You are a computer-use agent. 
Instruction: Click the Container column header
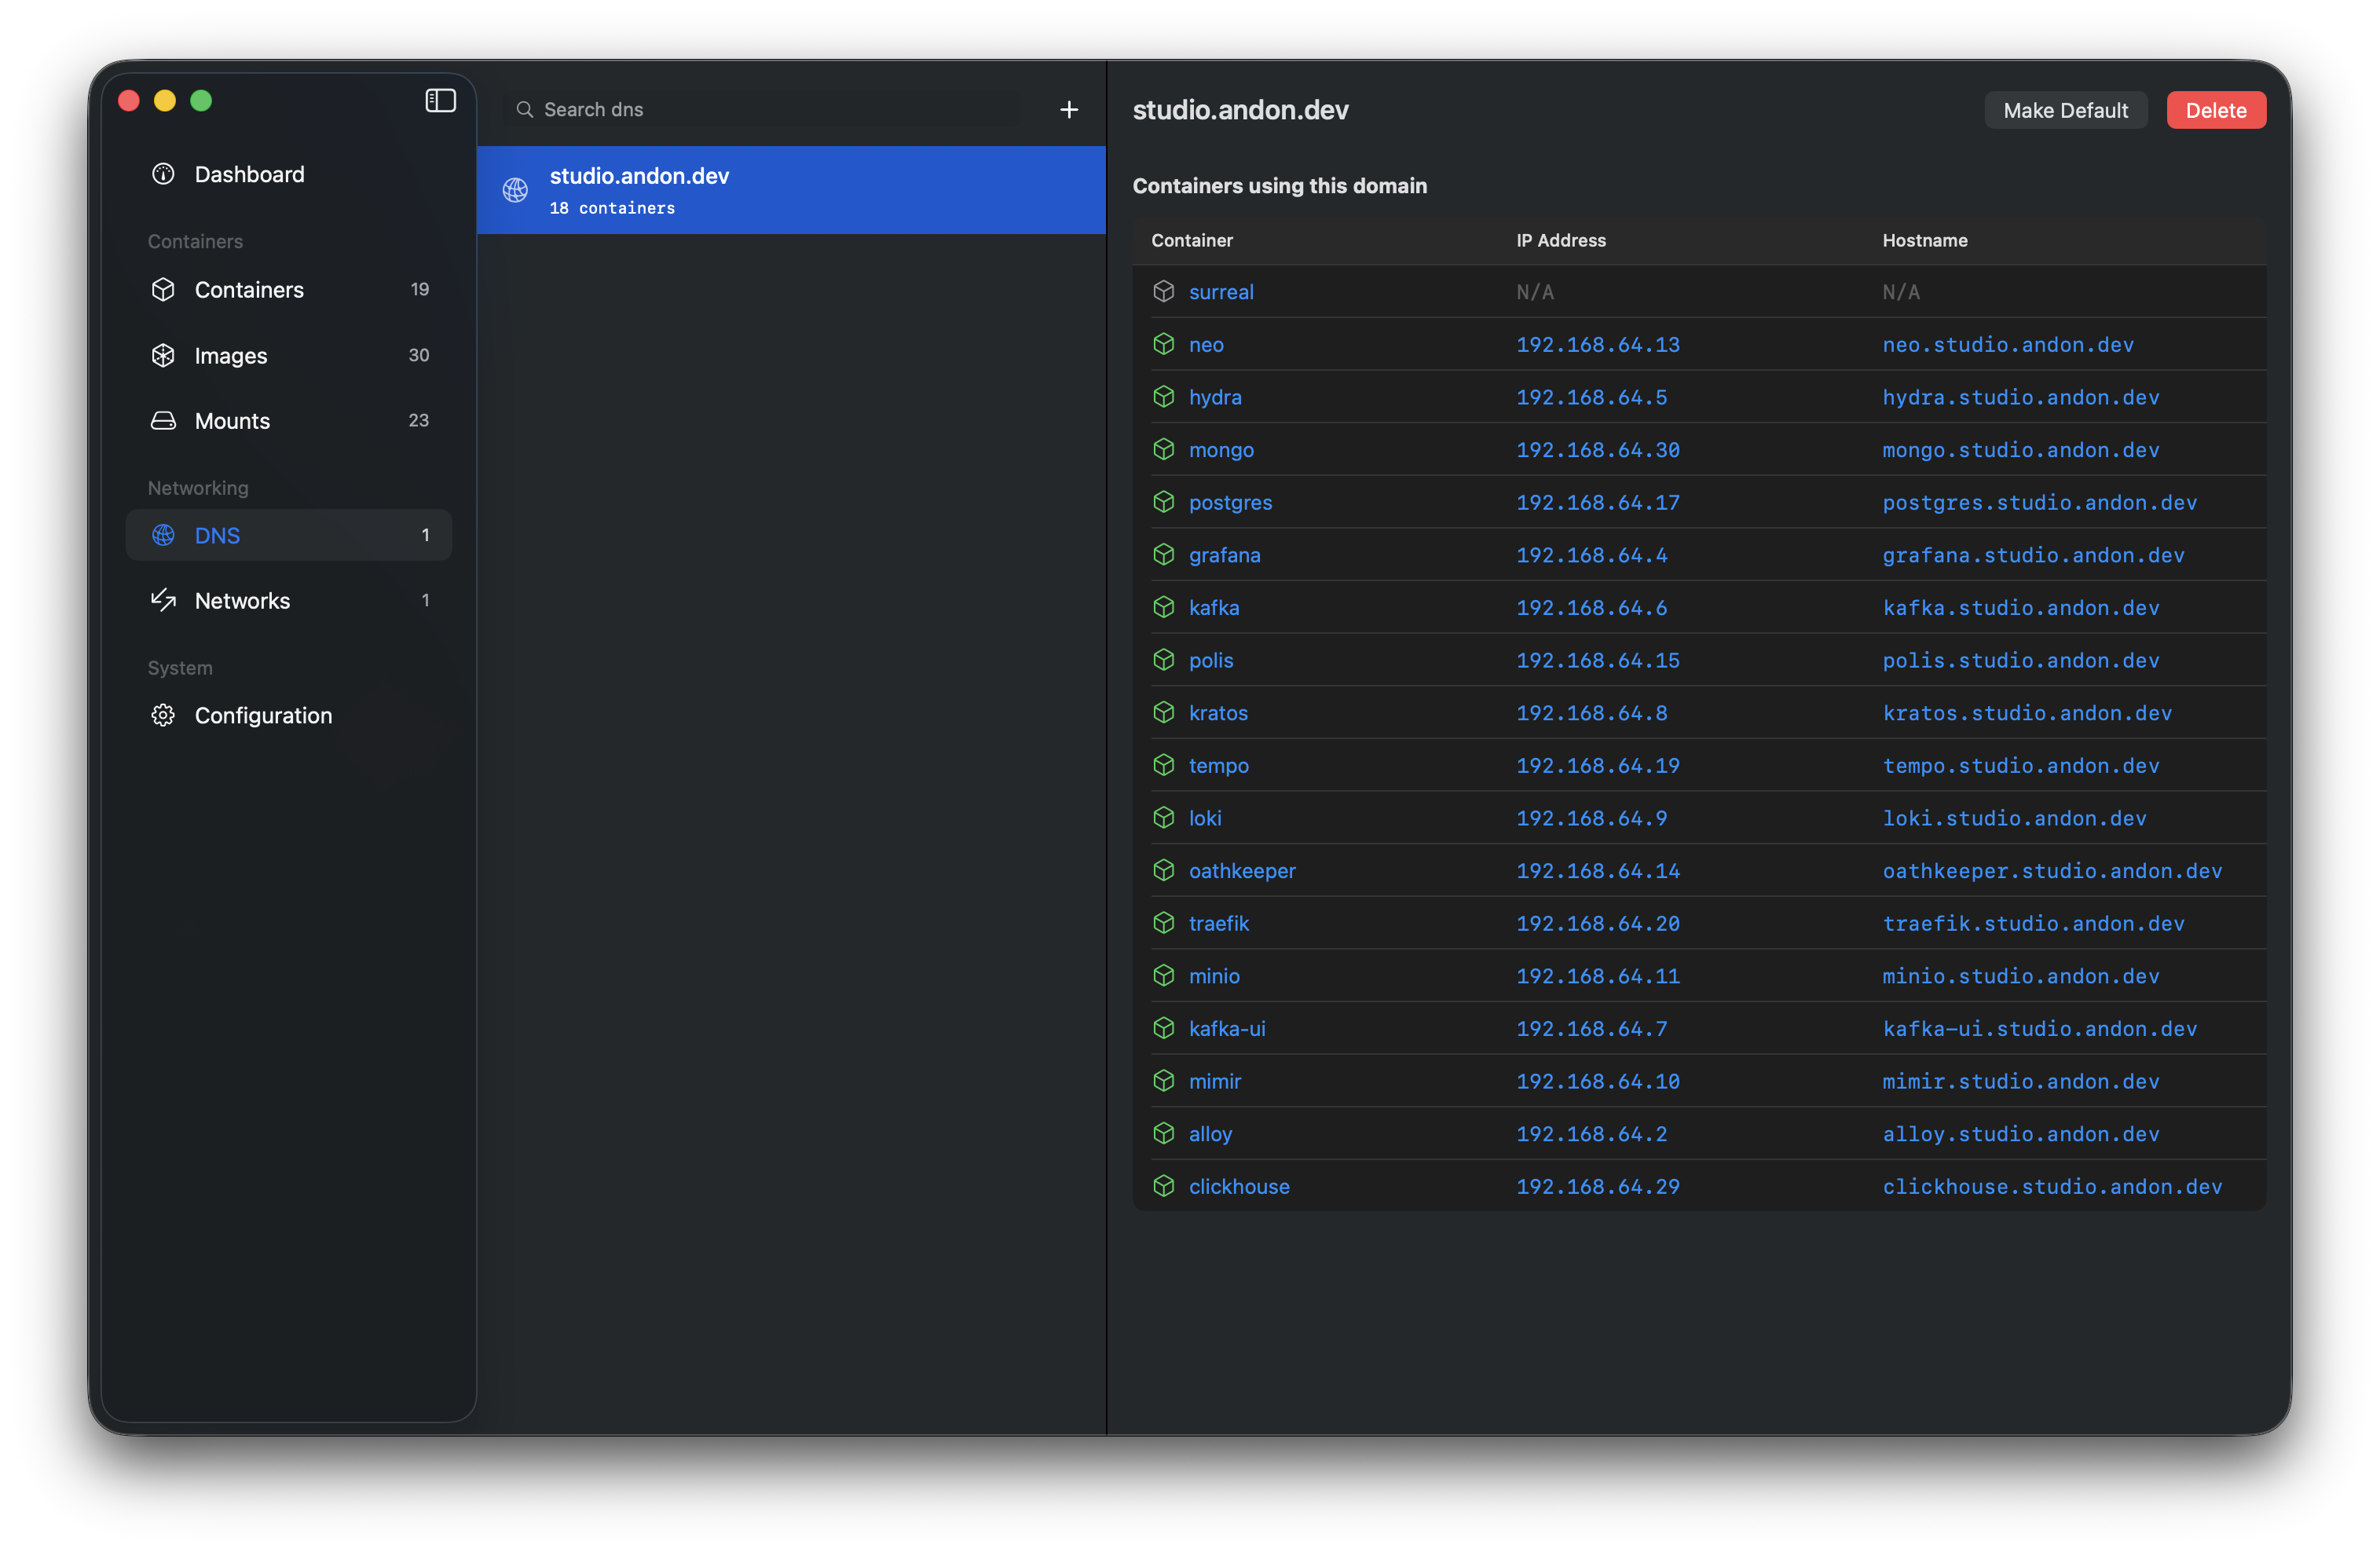1191,240
